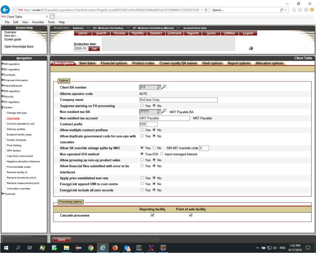
Task: Uncheck Cascade processes Reporting facility checkbox
Action: 152,215
